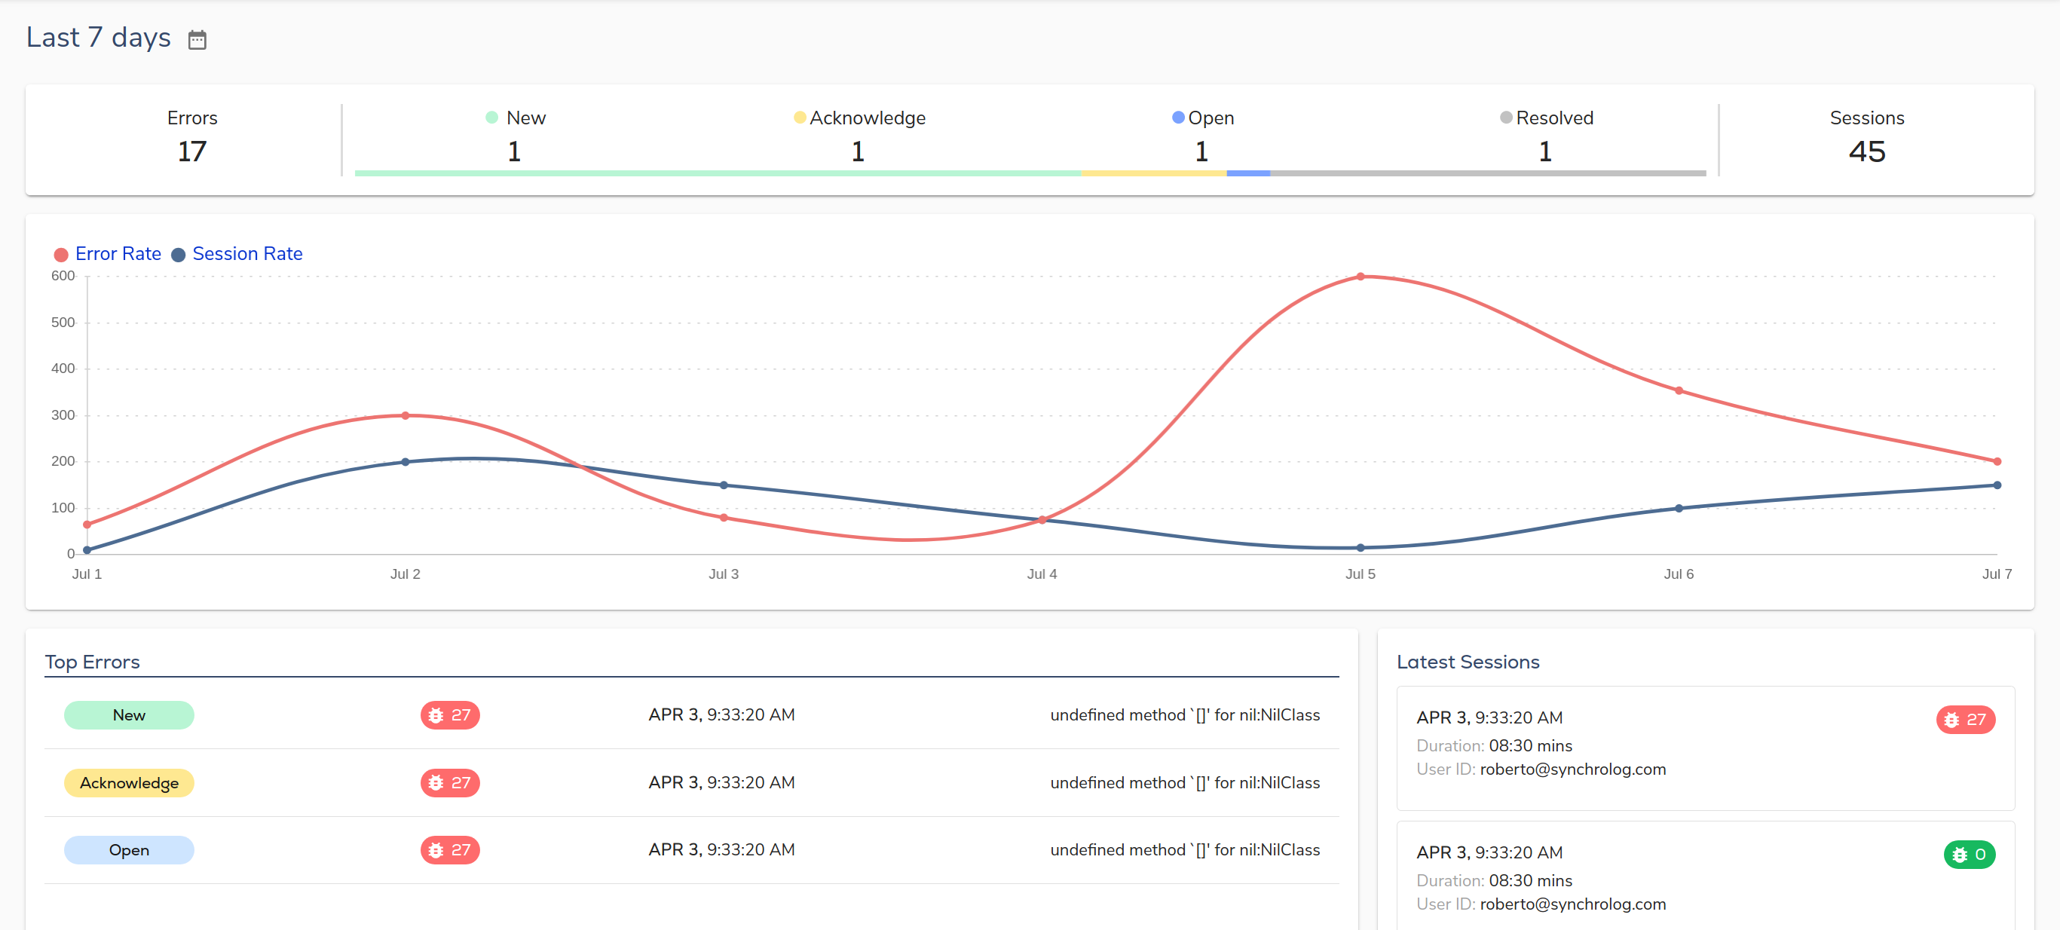Click green 0 bug badge in second session
Screen dimensions: 2060x930
[1968, 854]
